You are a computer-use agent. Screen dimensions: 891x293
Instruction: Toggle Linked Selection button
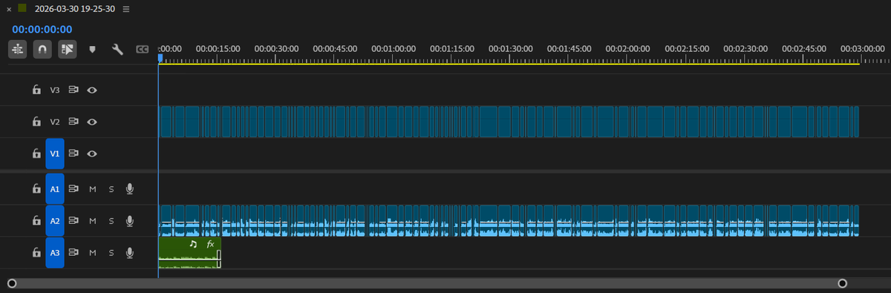[x=67, y=49]
